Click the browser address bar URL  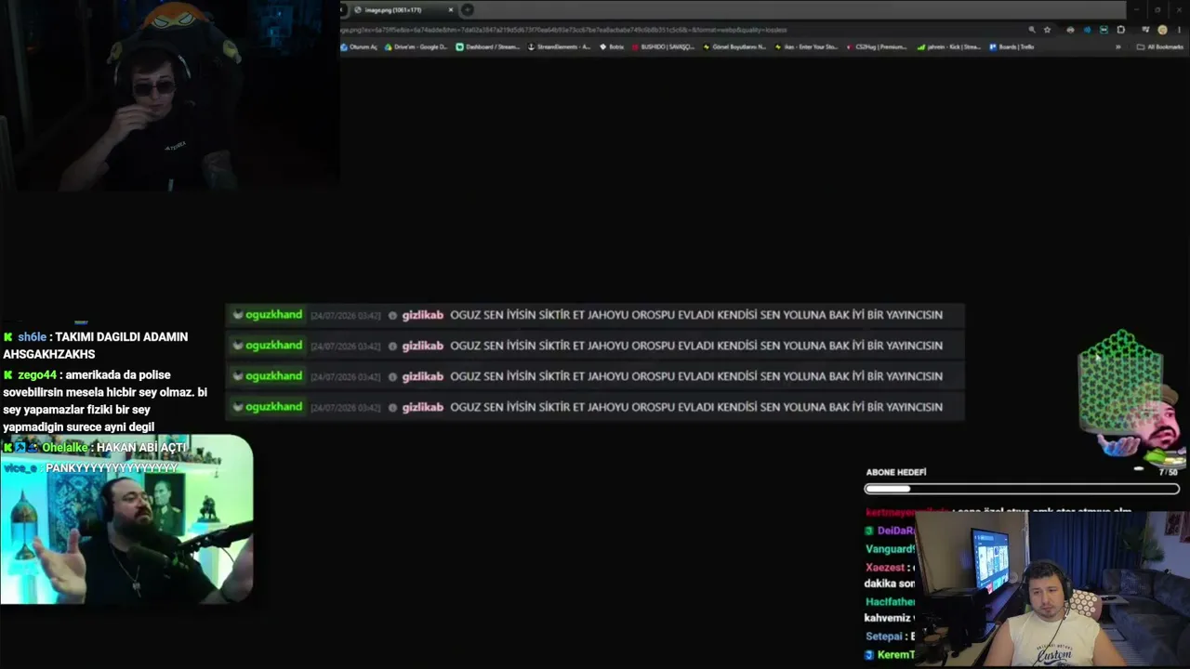[564, 30]
